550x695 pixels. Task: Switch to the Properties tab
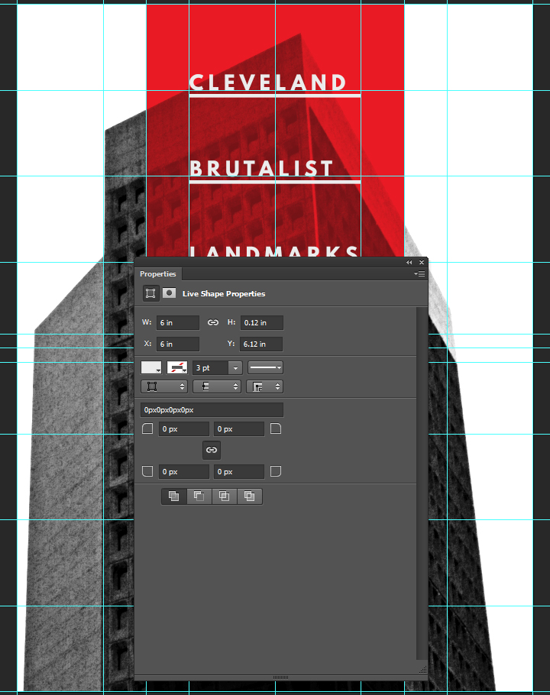[x=158, y=274]
